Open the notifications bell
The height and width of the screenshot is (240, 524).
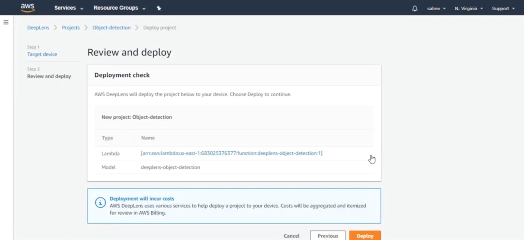(x=415, y=8)
